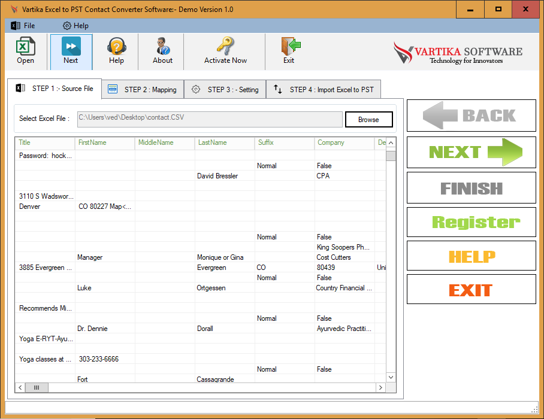Click the horizontal scrollbar thumb
544x419 pixels.
pyautogui.click(x=37, y=387)
